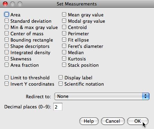The width and height of the screenshot is (154, 129).
Task: Check the Stack position option
Action: [64, 65]
